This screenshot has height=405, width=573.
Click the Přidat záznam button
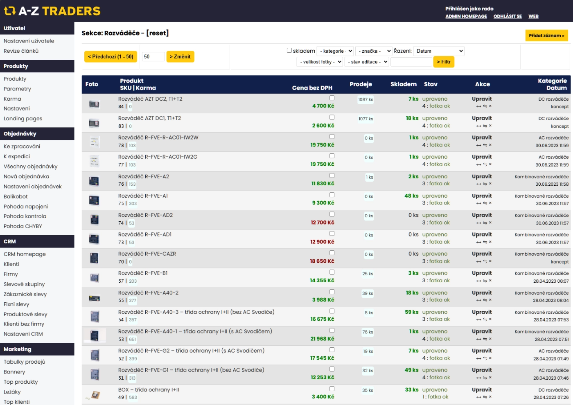click(546, 36)
